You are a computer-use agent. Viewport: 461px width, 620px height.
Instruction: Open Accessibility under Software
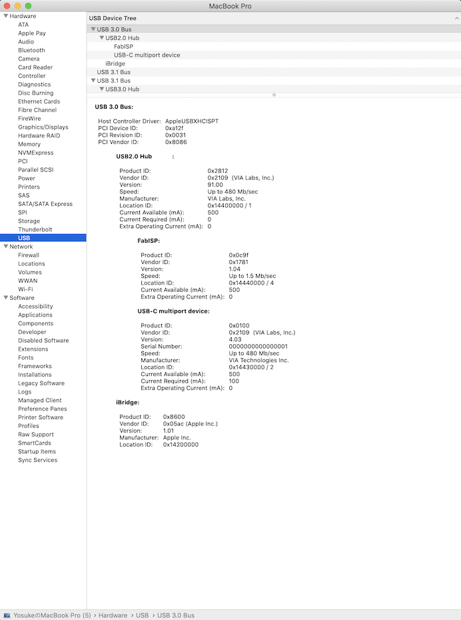coord(35,307)
